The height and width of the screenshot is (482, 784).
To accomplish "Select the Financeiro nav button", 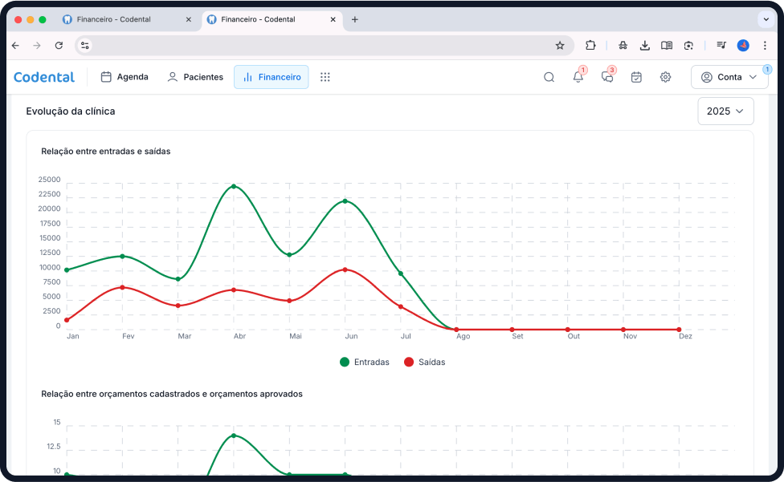I will [272, 77].
